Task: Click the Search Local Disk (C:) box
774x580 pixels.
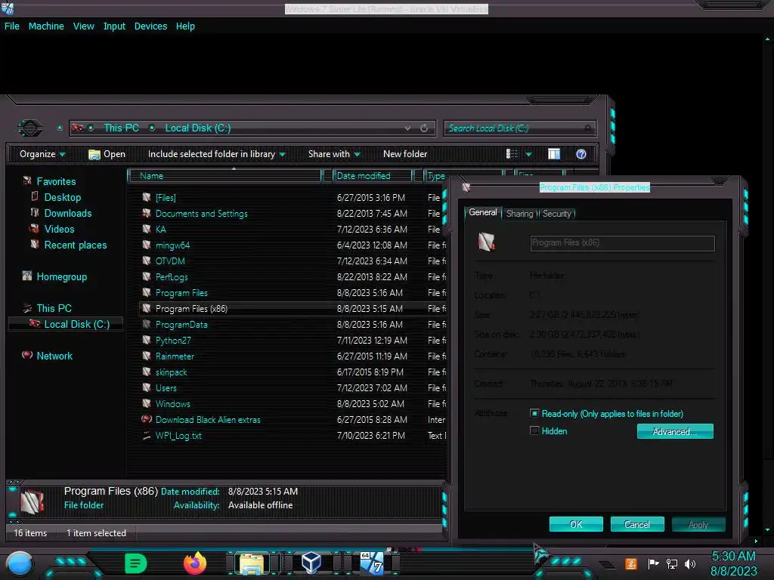Action: point(519,128)
